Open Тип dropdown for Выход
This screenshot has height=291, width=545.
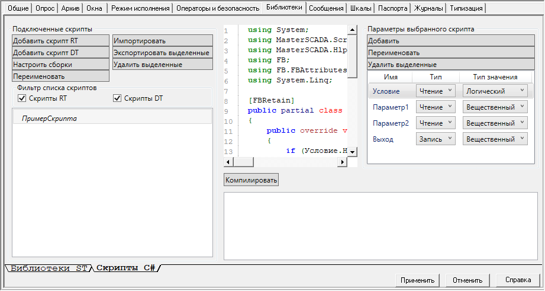(x=436, y=139)
